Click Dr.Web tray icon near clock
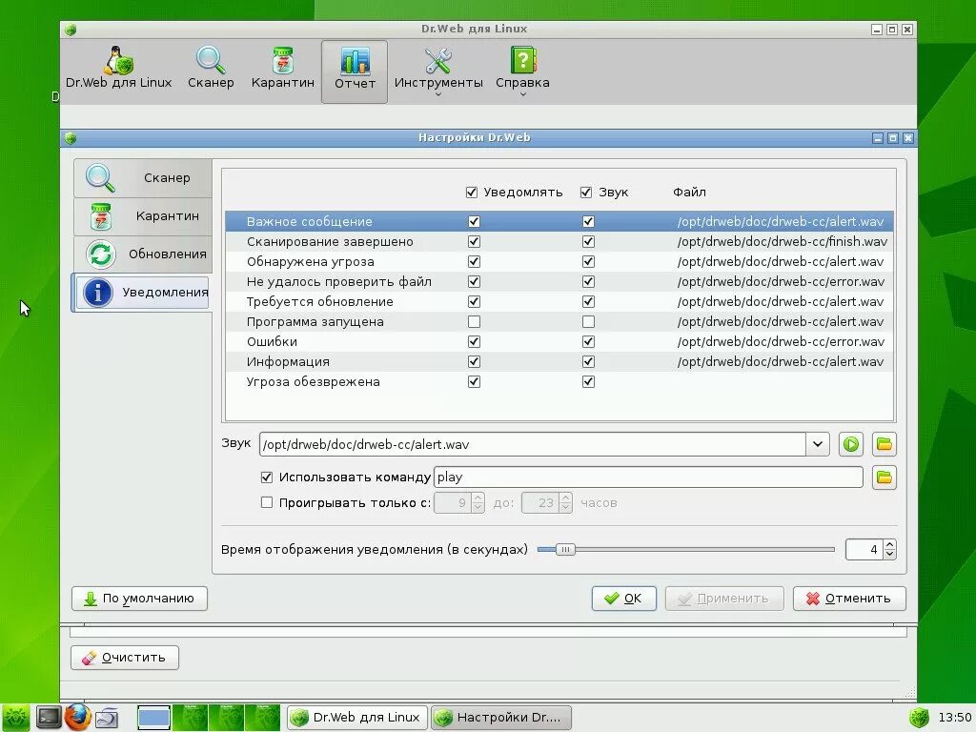The height and width of the screenshot is (732, 976). (x=919, y=718)
